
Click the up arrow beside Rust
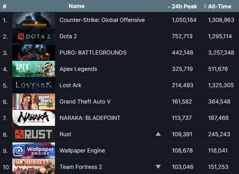(158, 134)
